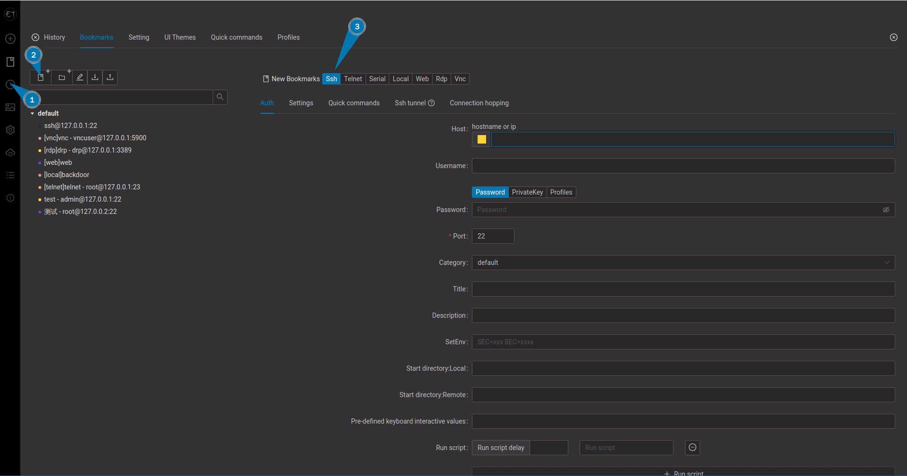Collapse the default bookmark category
Screen dimensions: 907x476
[x=32, y=113]
